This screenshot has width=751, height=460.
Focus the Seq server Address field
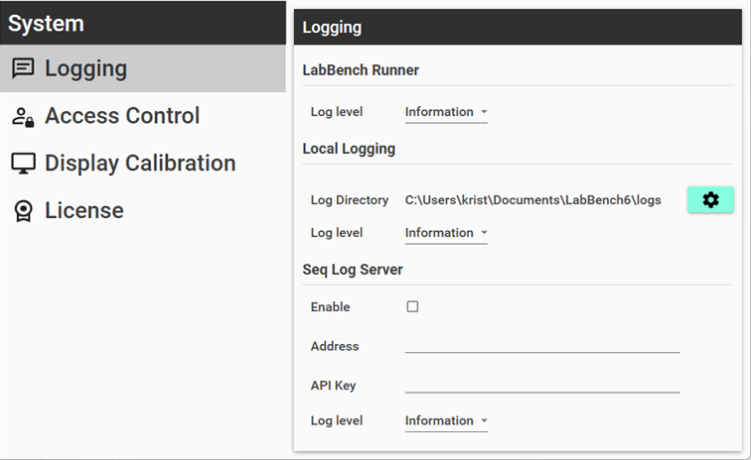(542, 345)
